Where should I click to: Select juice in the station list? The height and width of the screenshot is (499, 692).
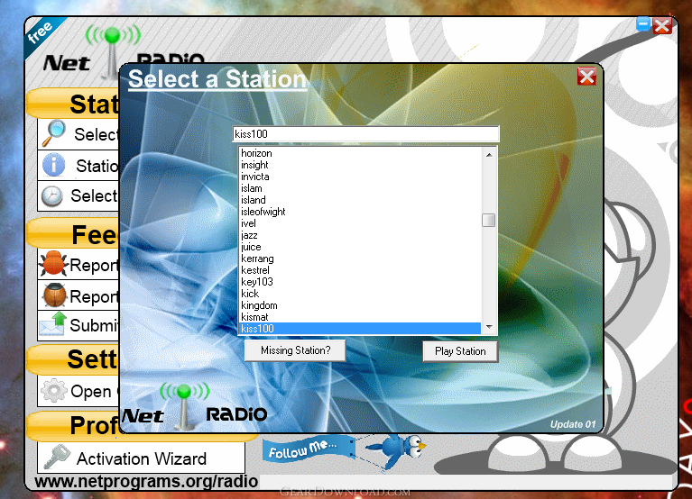(360, 247)
